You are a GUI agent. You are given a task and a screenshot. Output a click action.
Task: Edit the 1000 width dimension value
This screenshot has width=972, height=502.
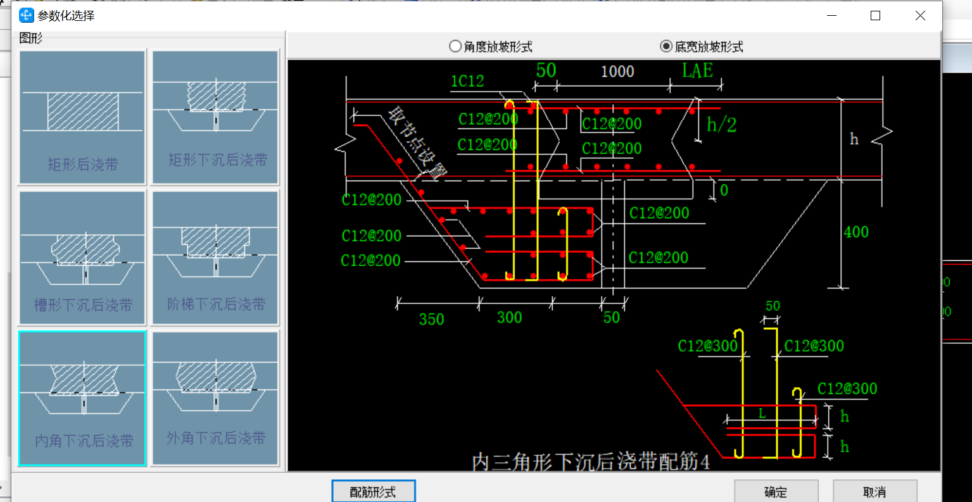pyautogui.click(x=617, y=72)
